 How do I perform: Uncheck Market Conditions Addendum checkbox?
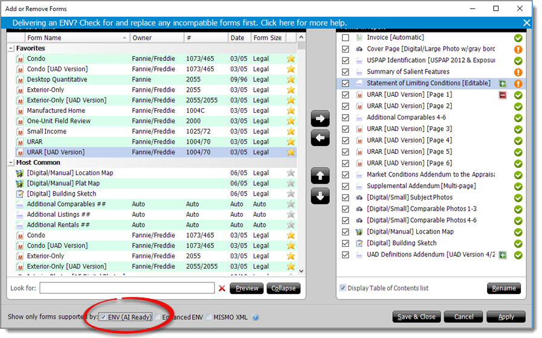pos(345,174)
